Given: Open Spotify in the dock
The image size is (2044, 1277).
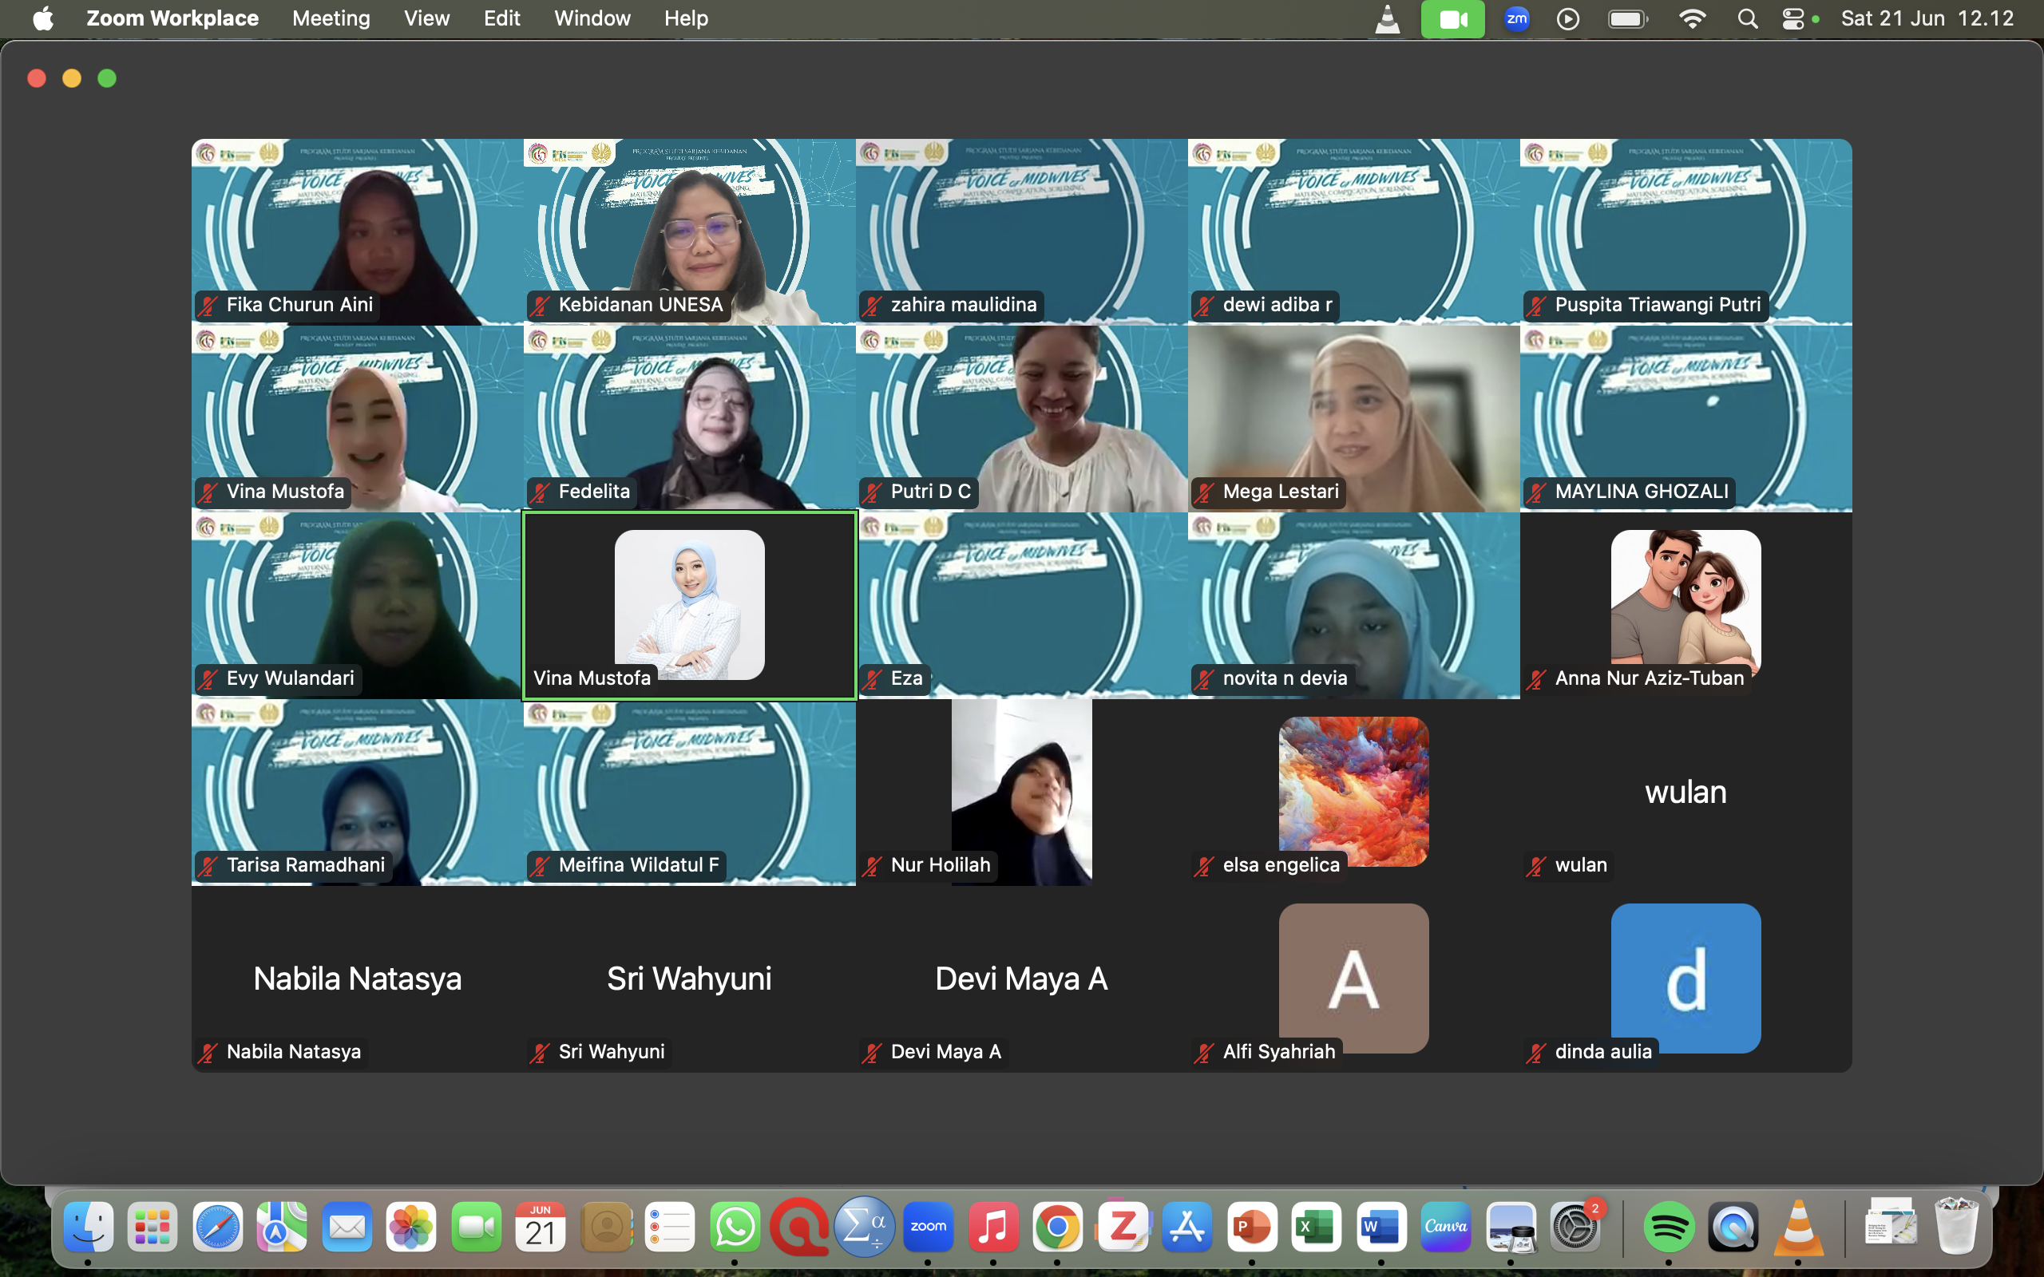Looking at the screenshot, I should [1667, 1227].
